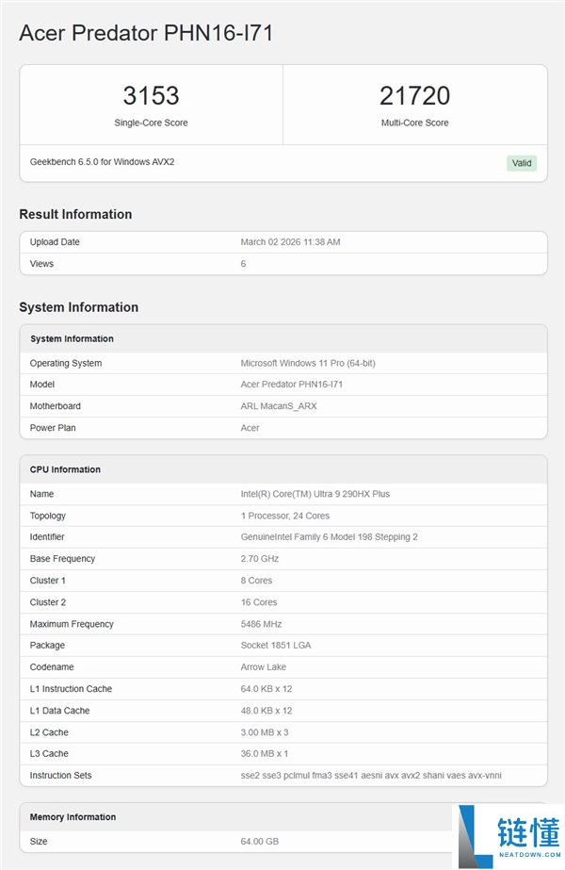Viewport: 565px width, 870px height.
Task: Click the Result Information heading
Action: pos(75,214)
